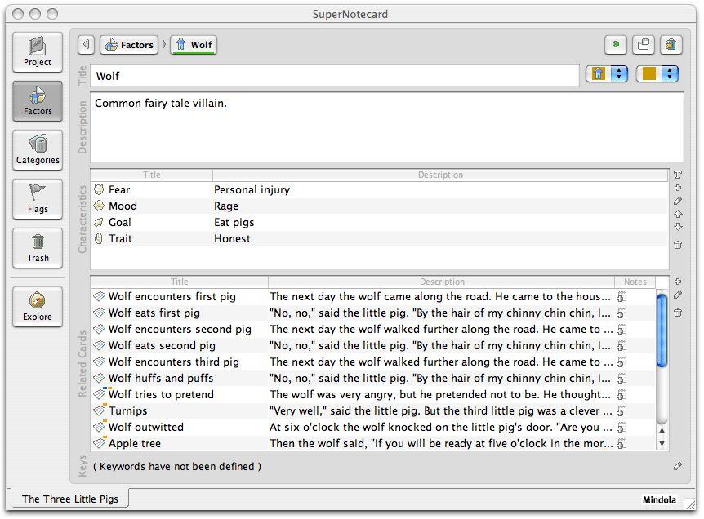Open the Categories sidebar section
This screenshot has height=519, width=704.
click(38, 150)
